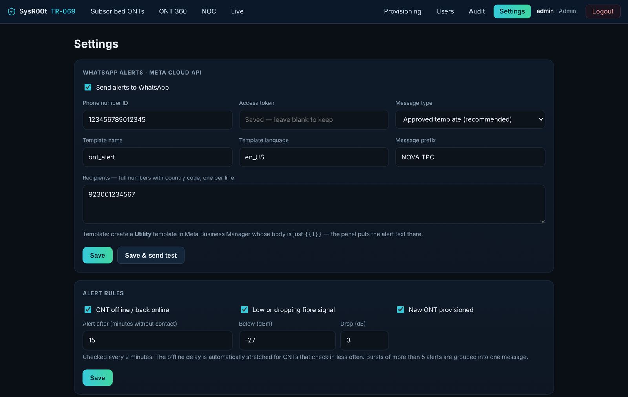Screen dimensions: 628x397
Task: Click the Template name field
Action: click(157, 157)
